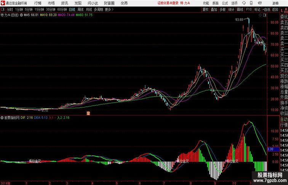Click the MA5: 66.81 value label
The image size is (288, 185).
coord(31,15)
